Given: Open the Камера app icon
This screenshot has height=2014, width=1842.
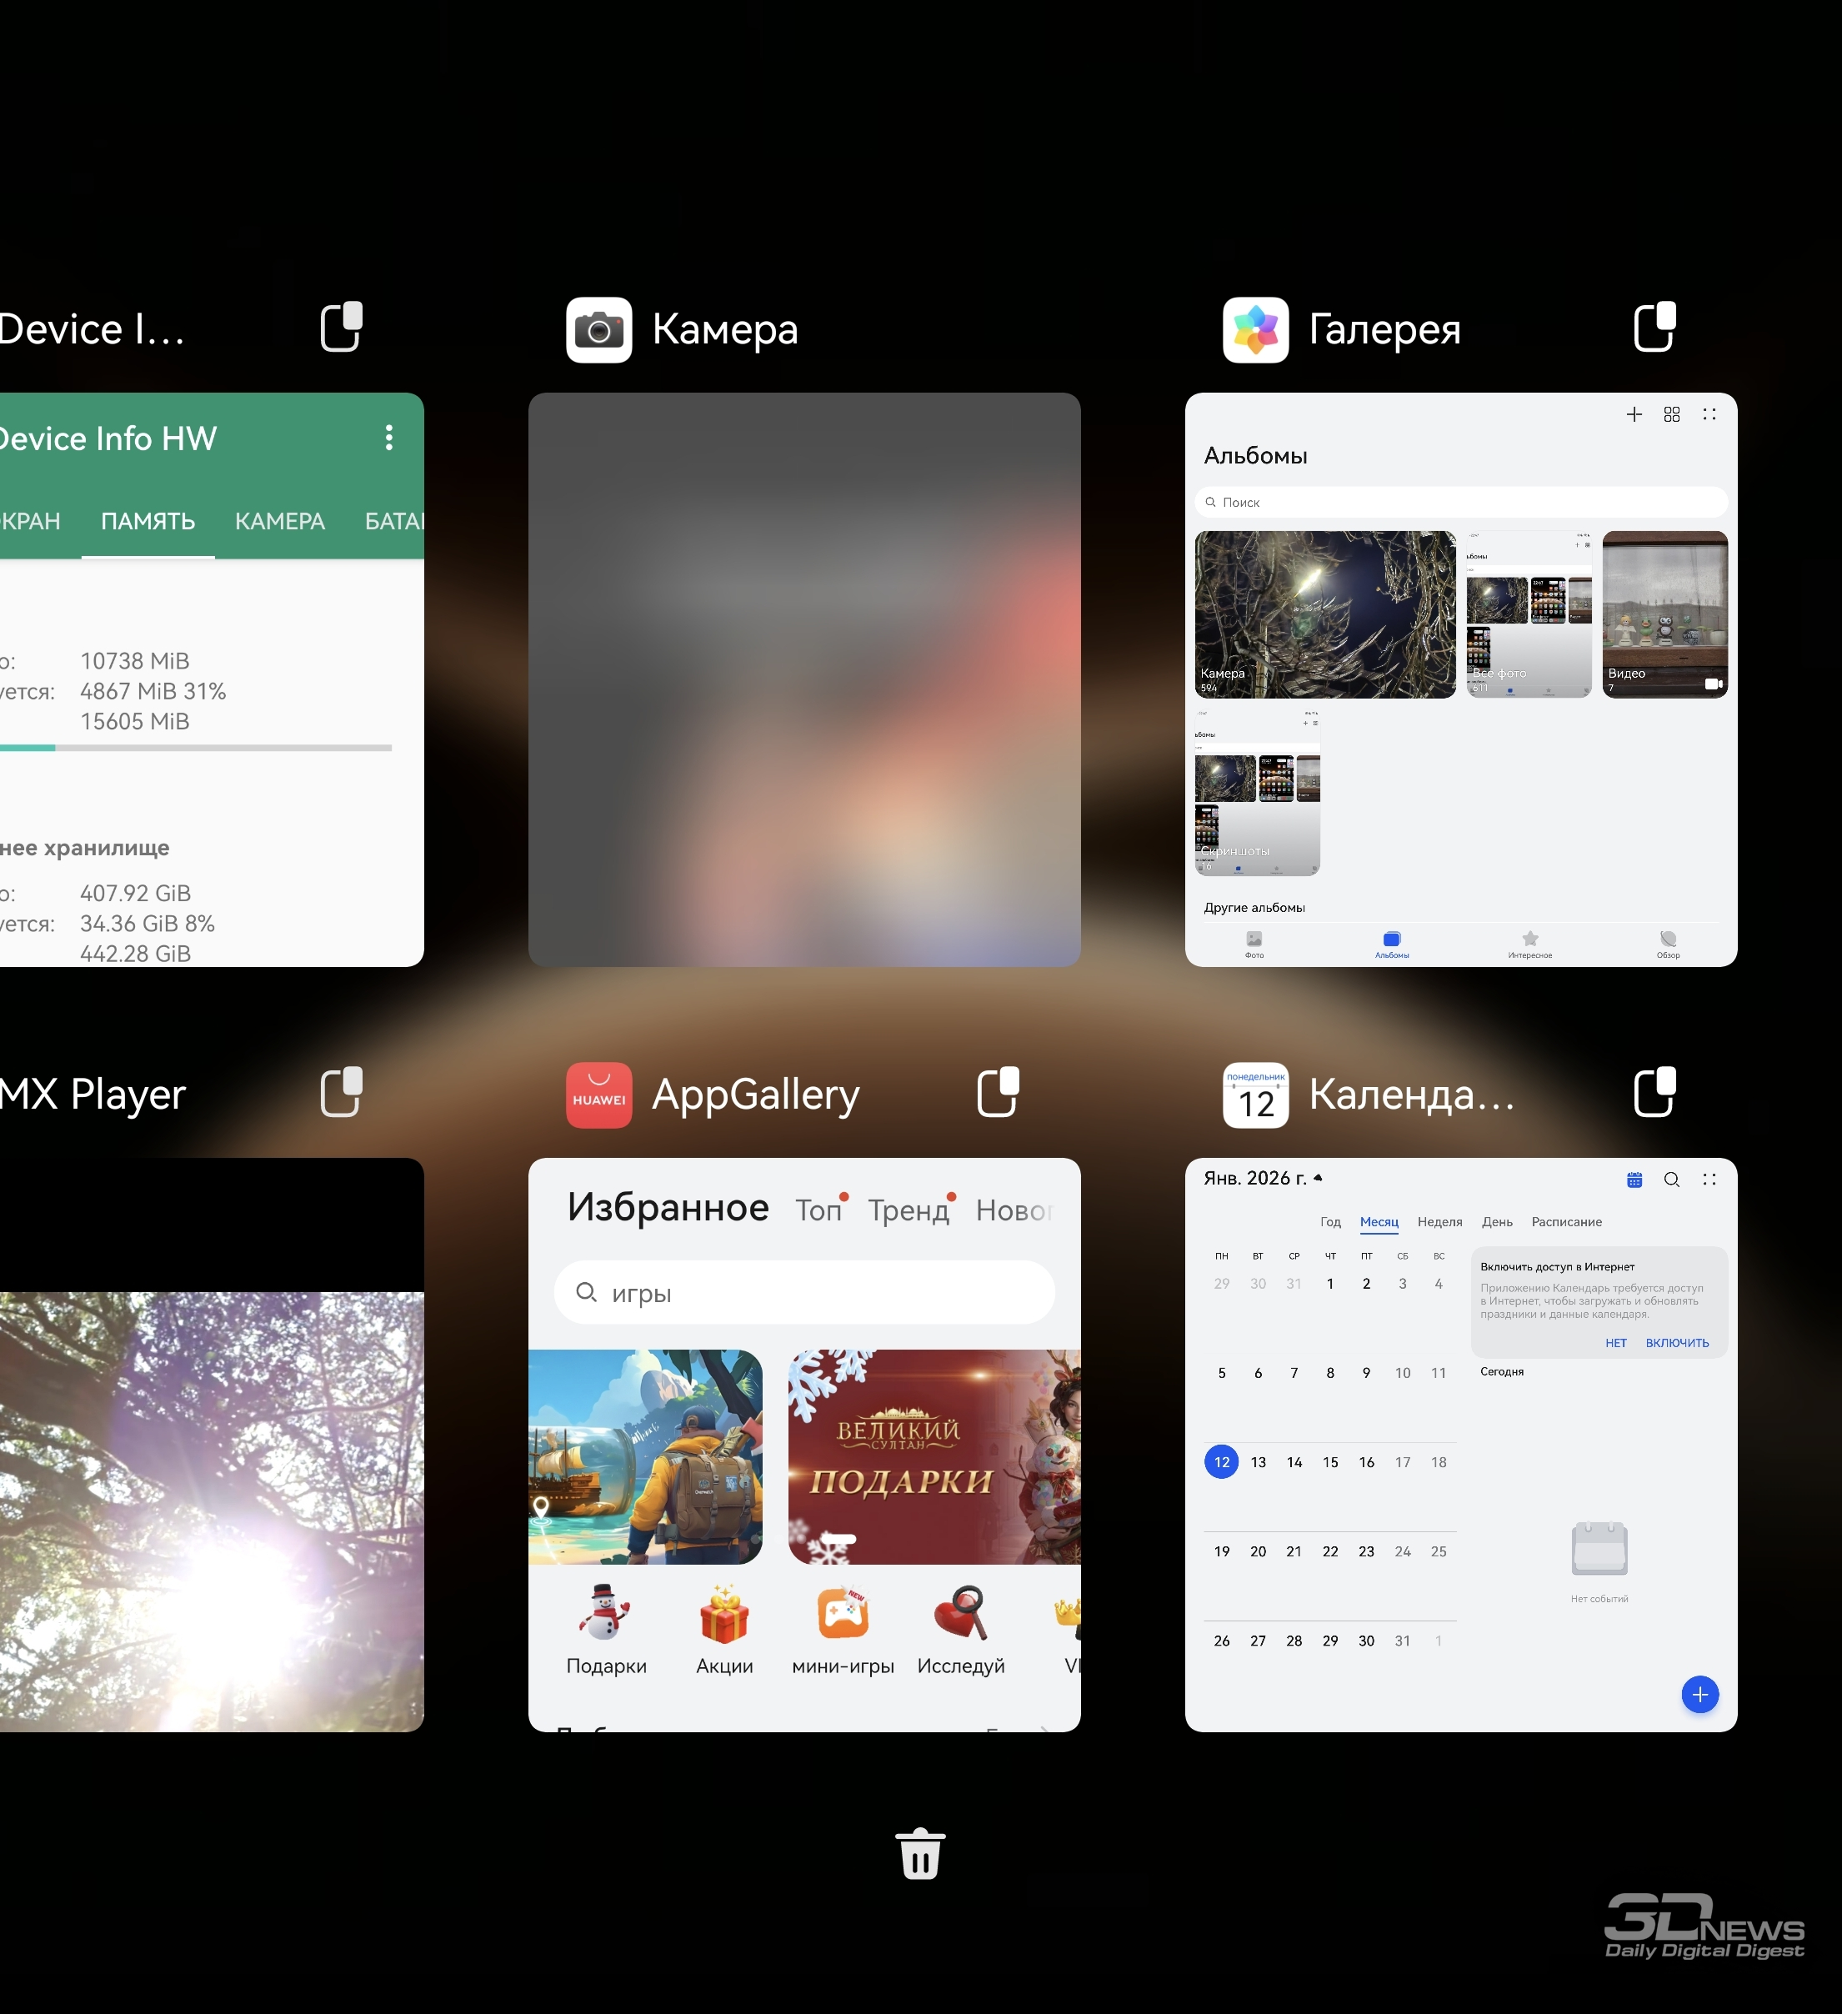Looking at the screenshot, I should point(598,329).
